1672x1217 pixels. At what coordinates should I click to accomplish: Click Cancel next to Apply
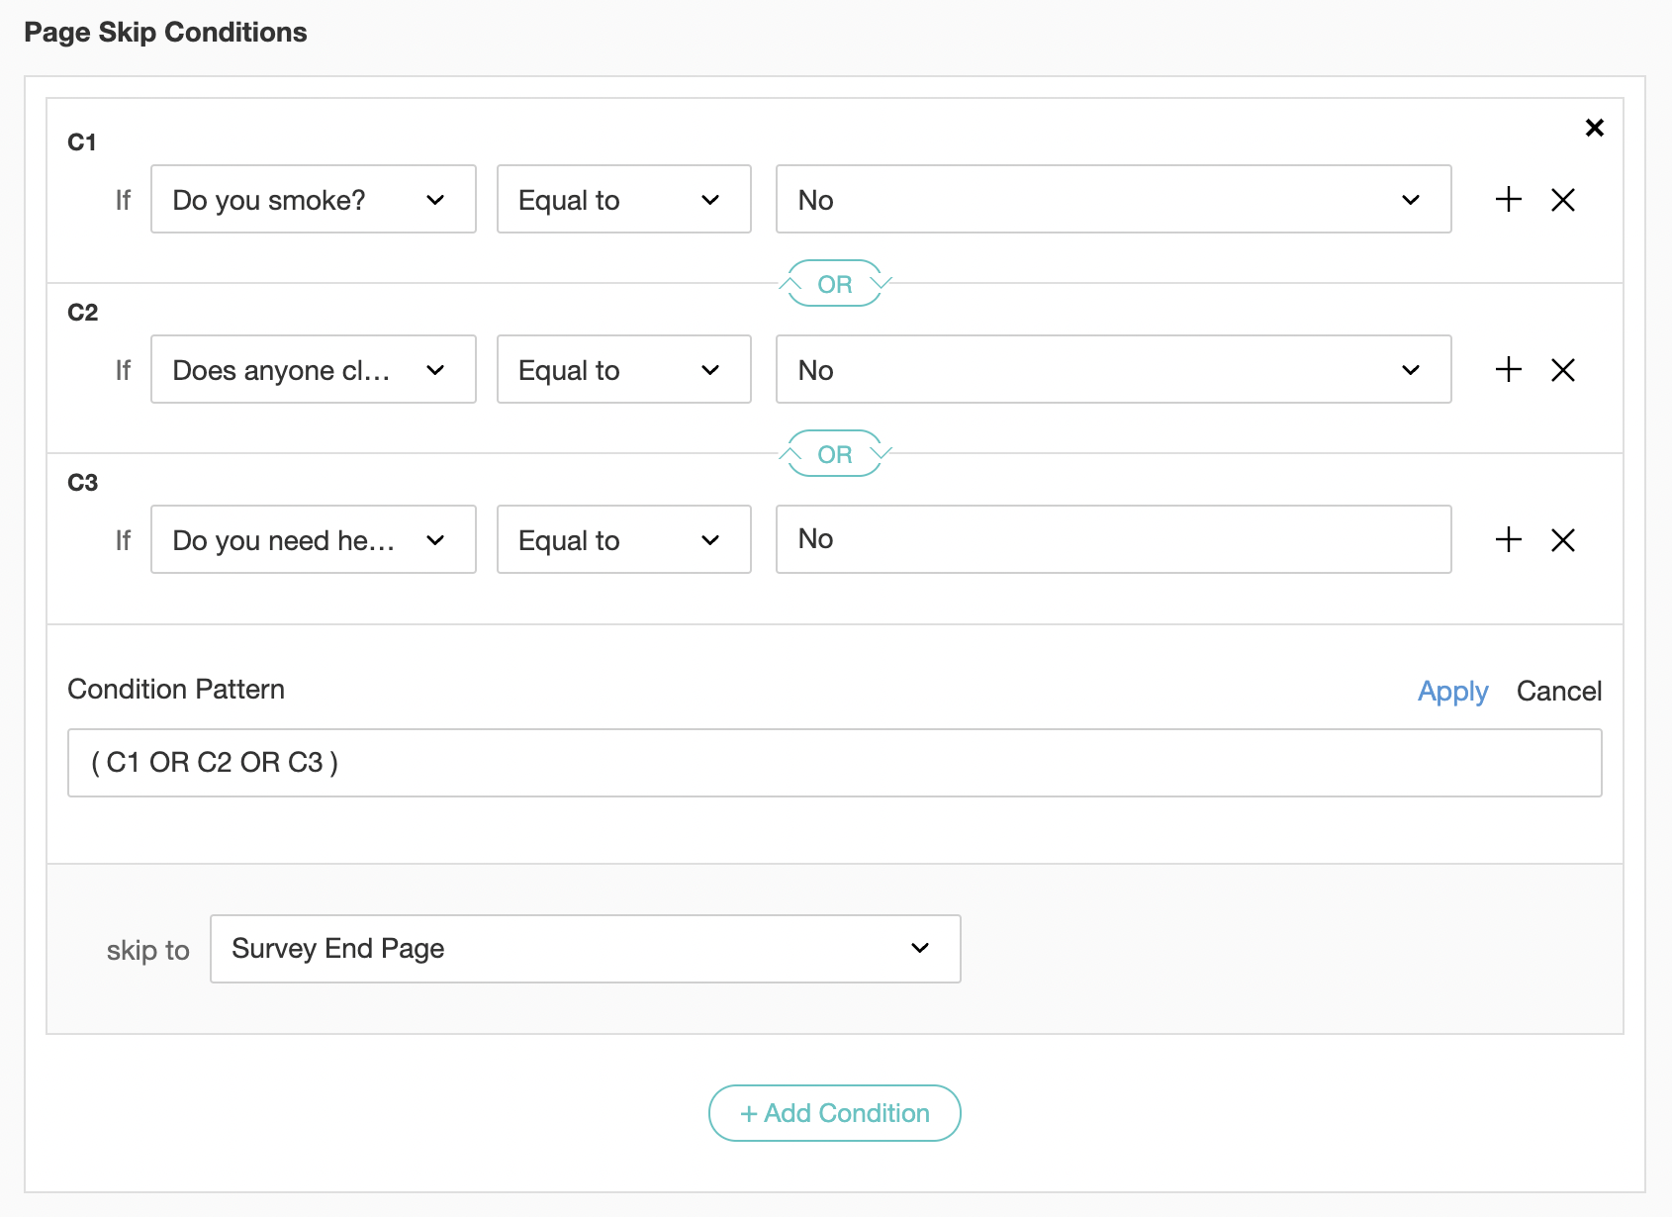click(x=1558, y=691)
